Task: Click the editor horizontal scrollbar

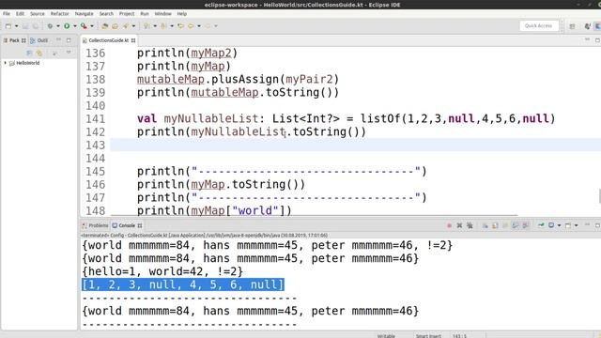Action: tap(315, 216)
